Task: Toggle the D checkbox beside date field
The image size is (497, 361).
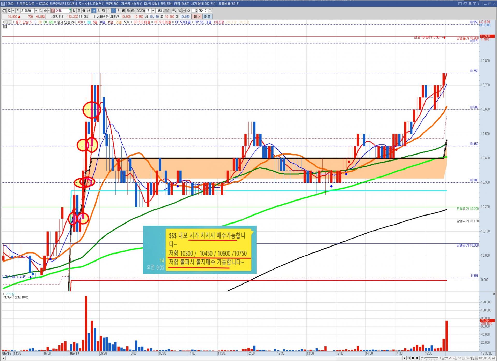Action: (193, 11)
